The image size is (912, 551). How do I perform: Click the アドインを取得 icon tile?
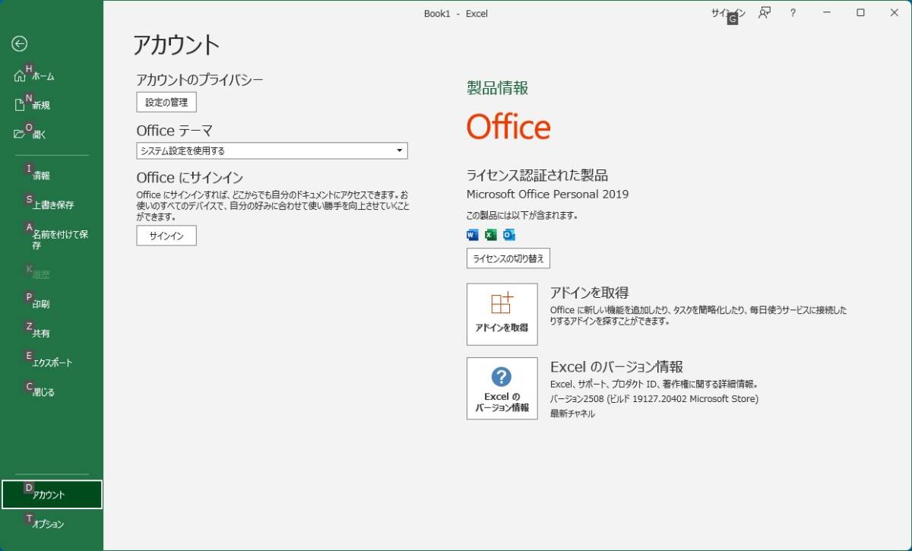(502, 312)
